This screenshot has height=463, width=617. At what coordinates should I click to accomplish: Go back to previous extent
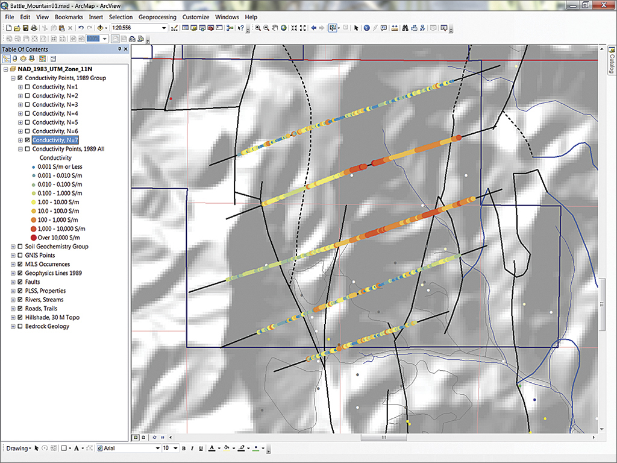[x=314, y=28]
